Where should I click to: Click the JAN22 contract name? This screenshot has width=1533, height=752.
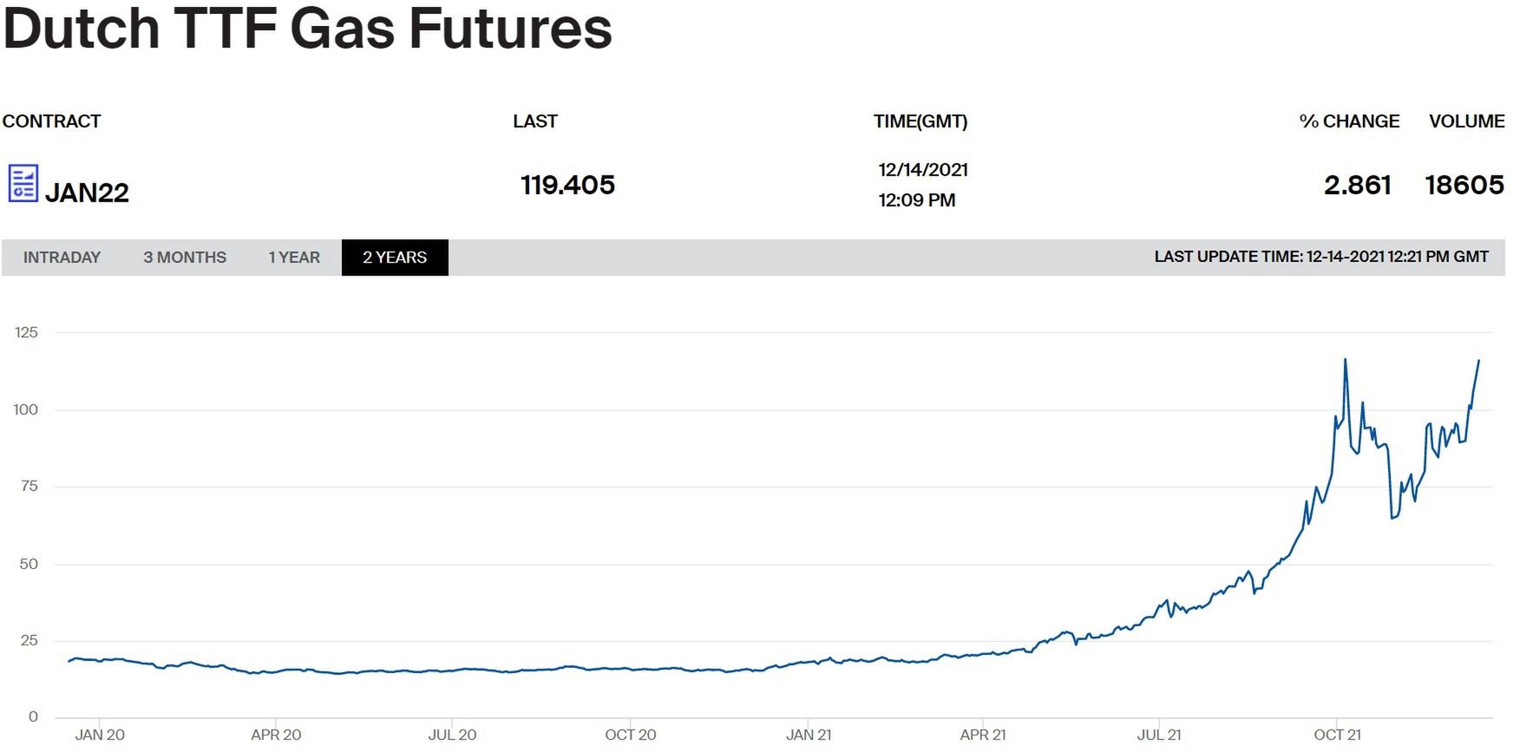(87, 193)
